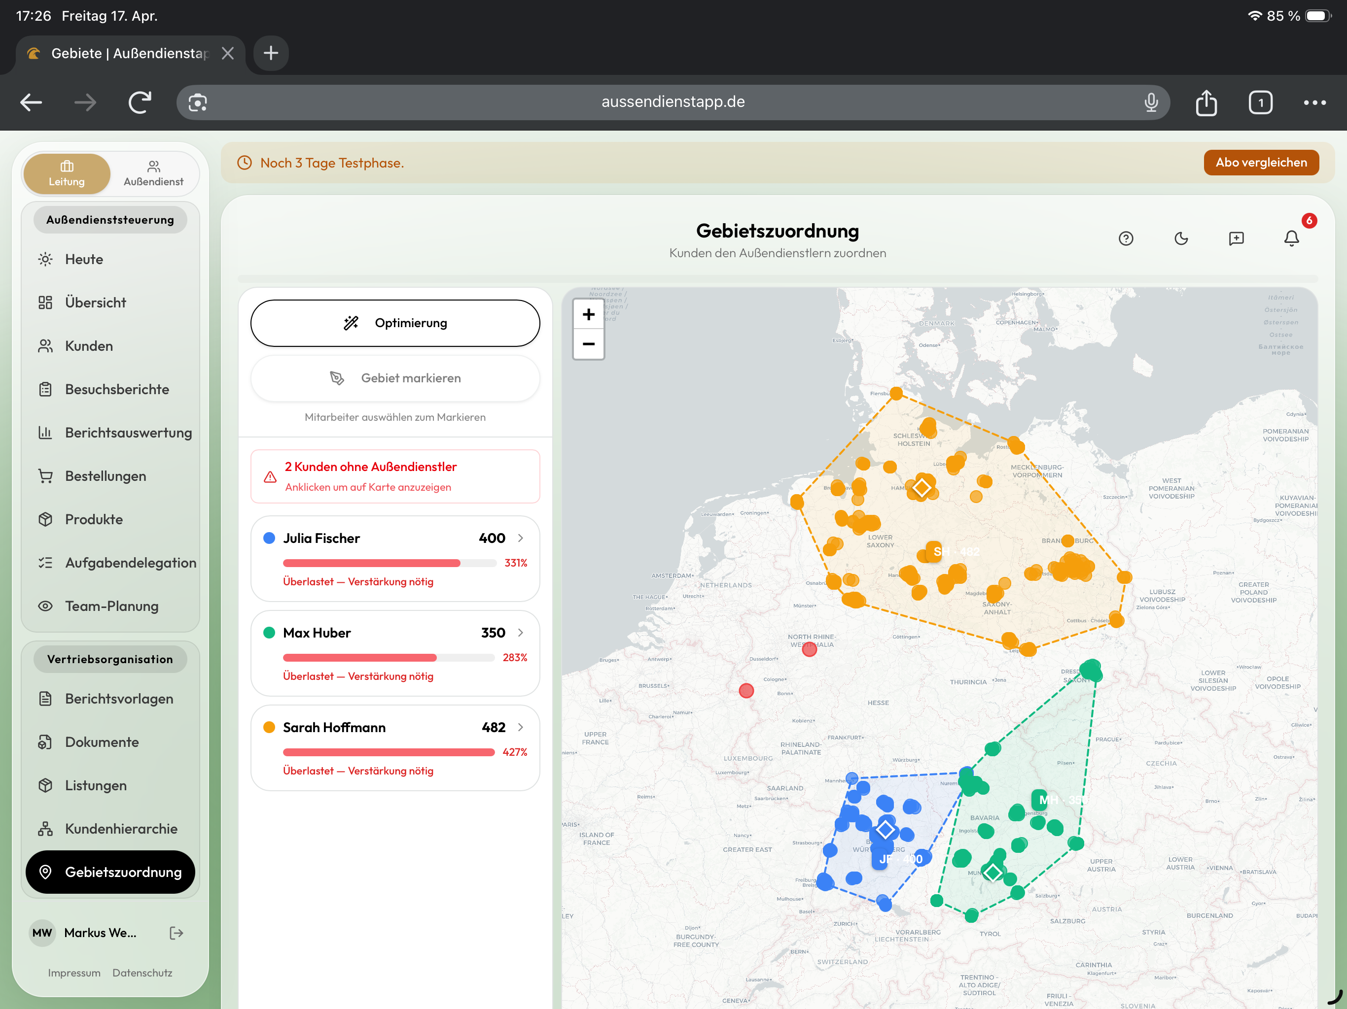Open notifications bell with 6 badge

tap(1292, 238)
